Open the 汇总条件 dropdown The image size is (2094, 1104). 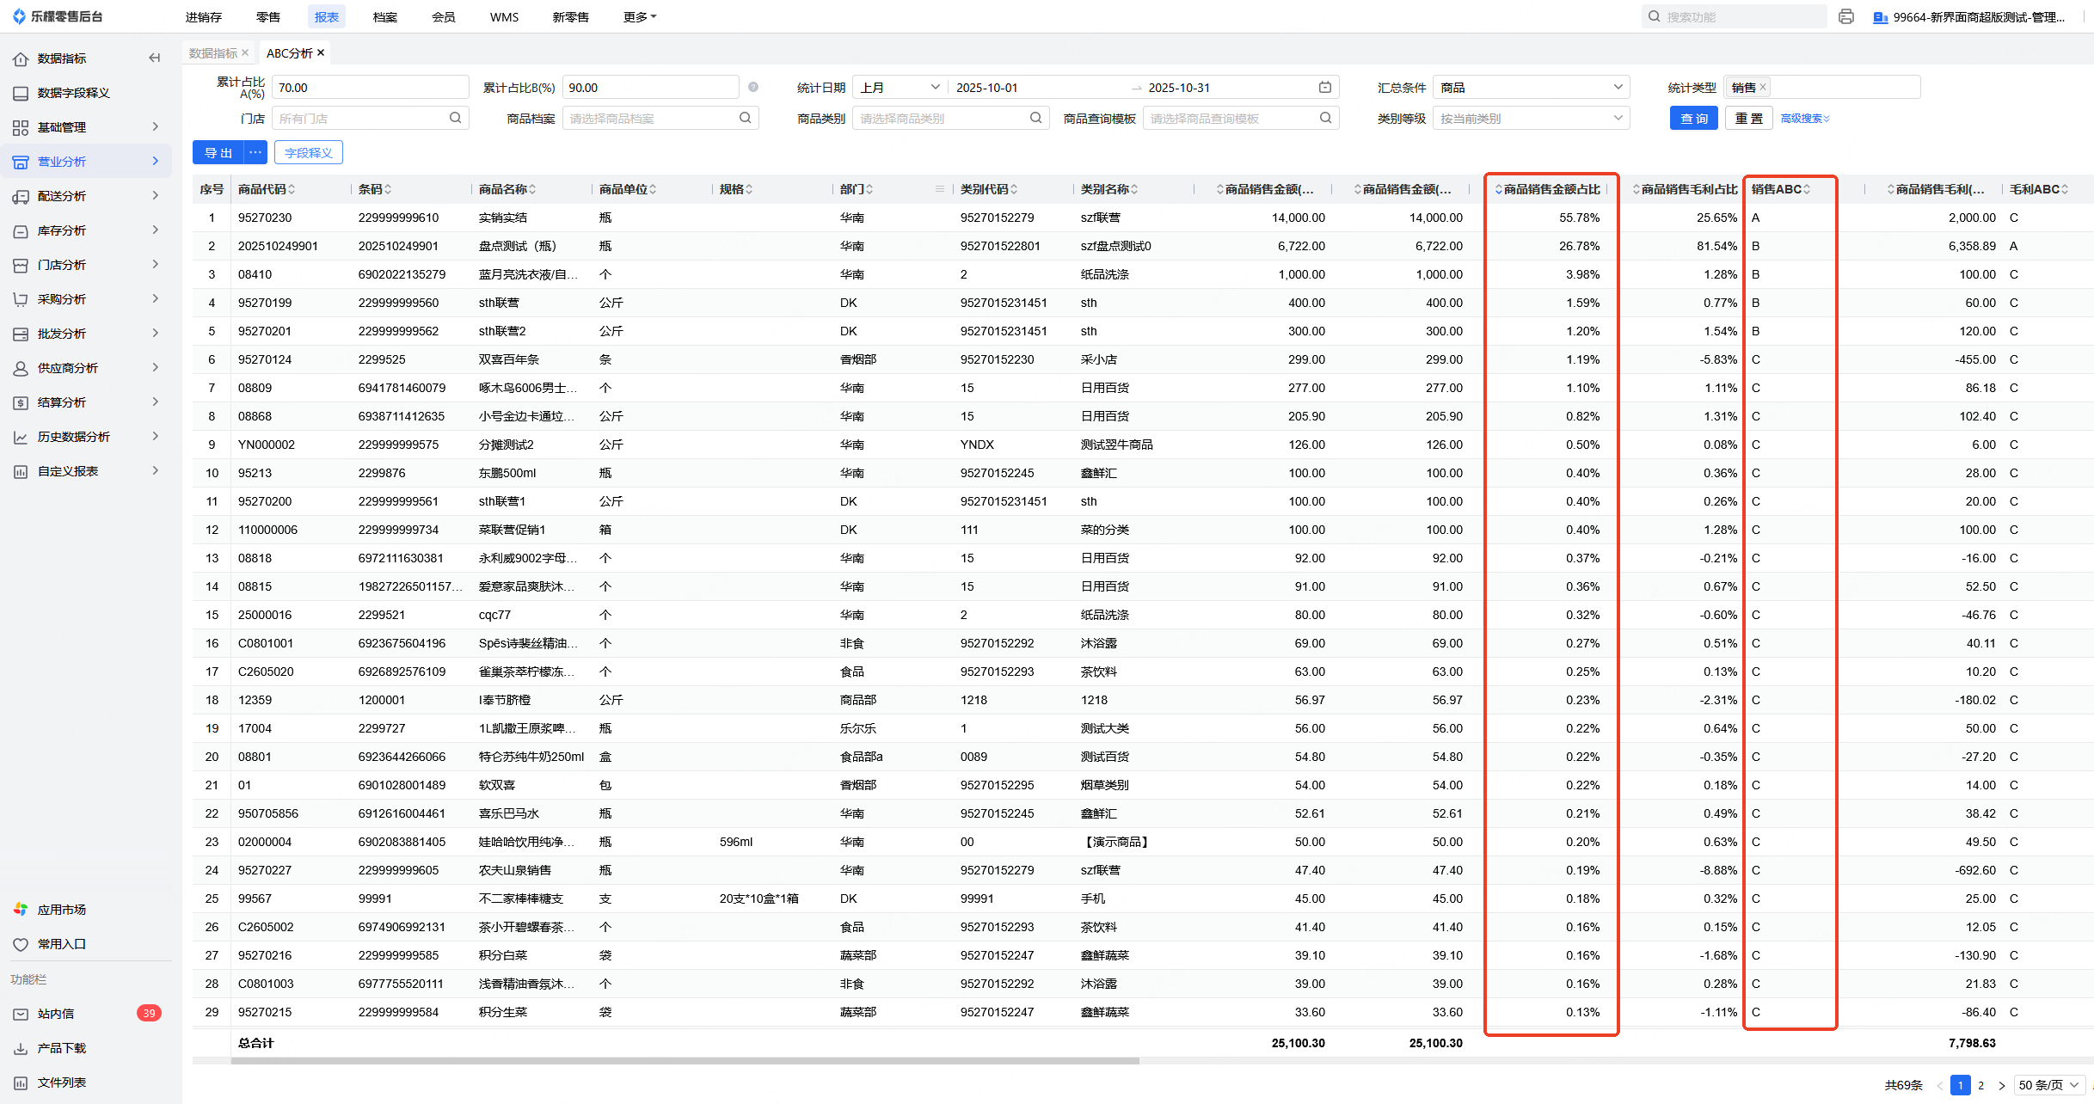point(1531,88)
